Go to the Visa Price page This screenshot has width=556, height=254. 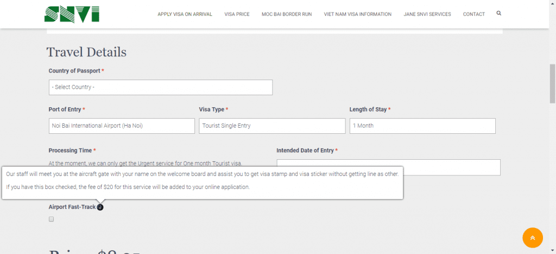coord(237,14)
